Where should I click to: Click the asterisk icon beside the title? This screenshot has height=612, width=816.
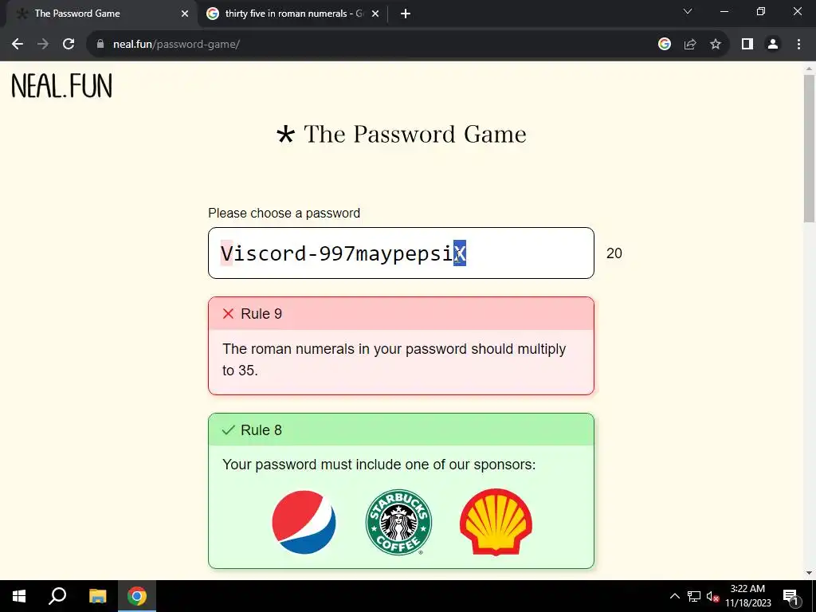click(x=286, y=135)
